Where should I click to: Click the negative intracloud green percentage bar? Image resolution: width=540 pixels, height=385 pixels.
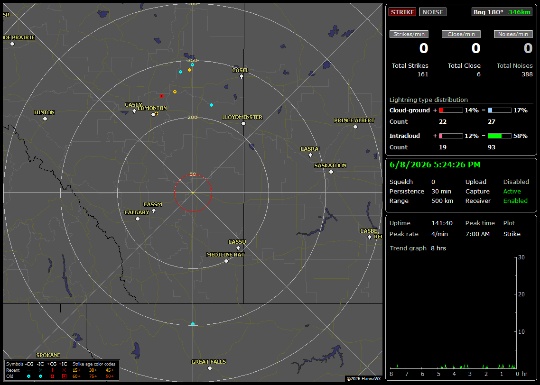(500, 136)
